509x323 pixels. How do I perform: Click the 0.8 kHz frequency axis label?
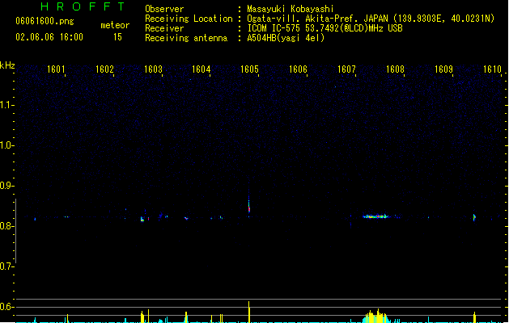click(6, 226)
